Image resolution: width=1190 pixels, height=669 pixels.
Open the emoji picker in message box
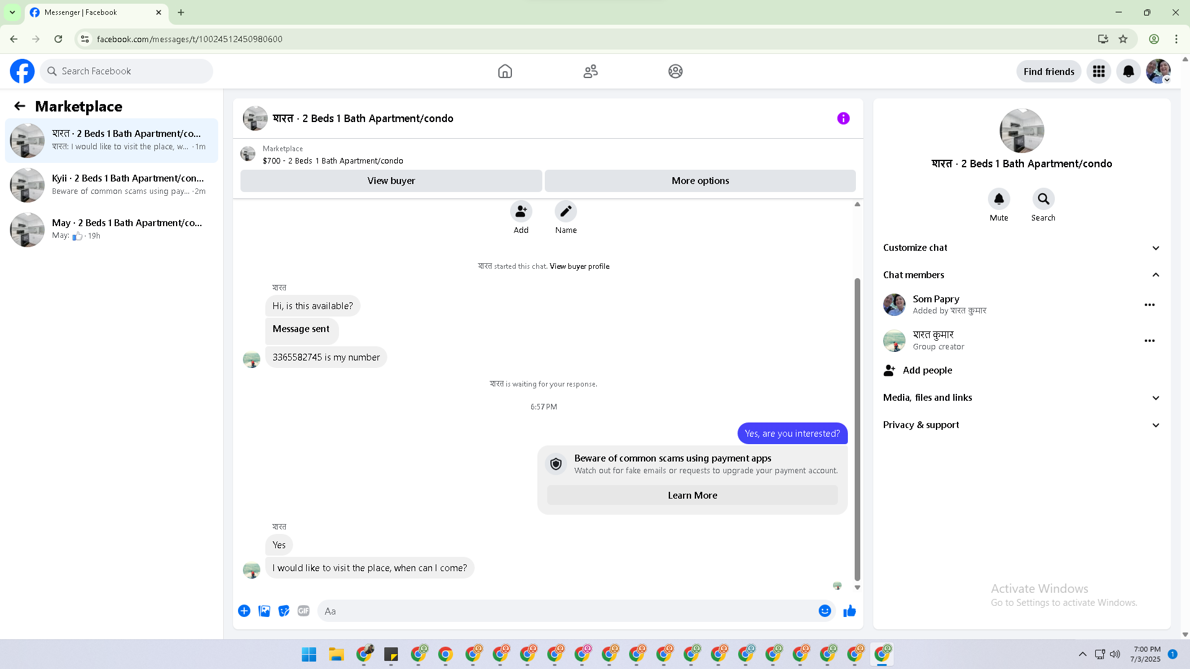coord(824,611)
